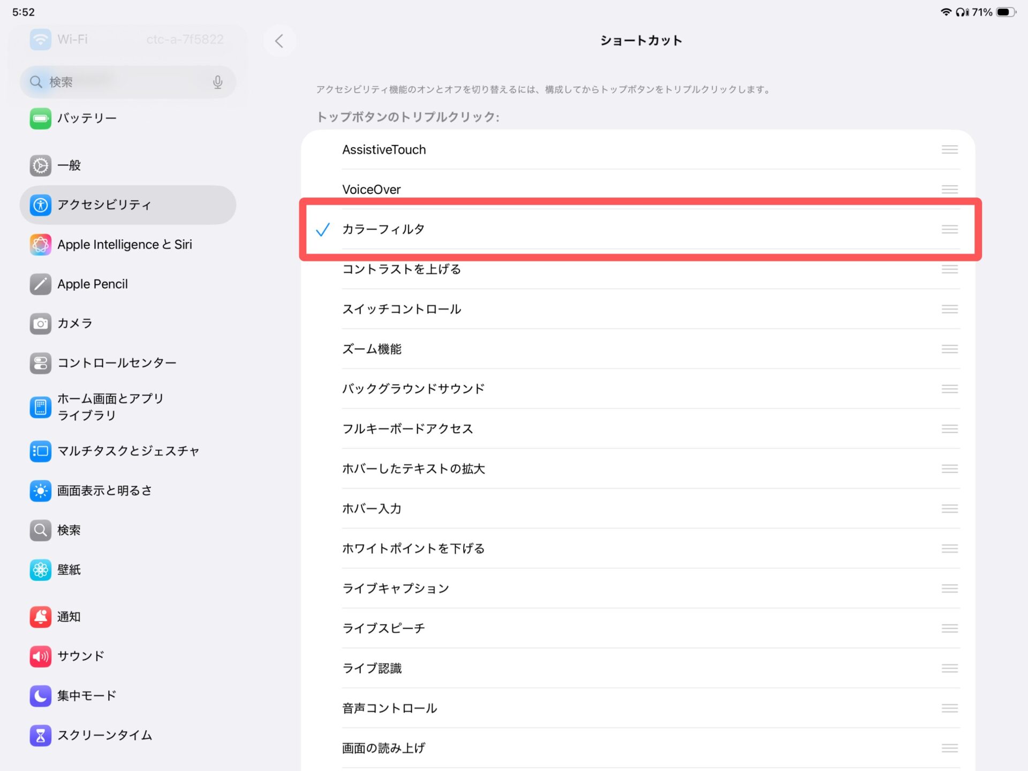Enable AssistiveTouch shortcut option
The height and width of the screenshot is (771, 1028).
pyautogui.click(x=384, y=150)
